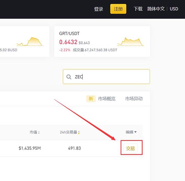
Task: Change currency via USD selector
Action: (x=174, y=9)
